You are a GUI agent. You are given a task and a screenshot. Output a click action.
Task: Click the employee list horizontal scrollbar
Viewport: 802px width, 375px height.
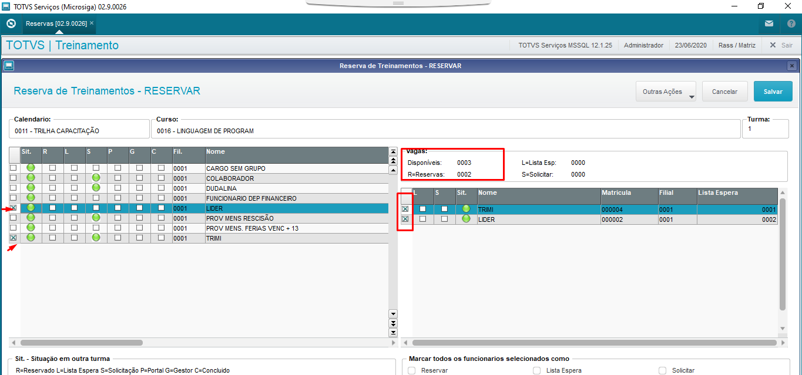pyautogui.click(x=82, y=342)
